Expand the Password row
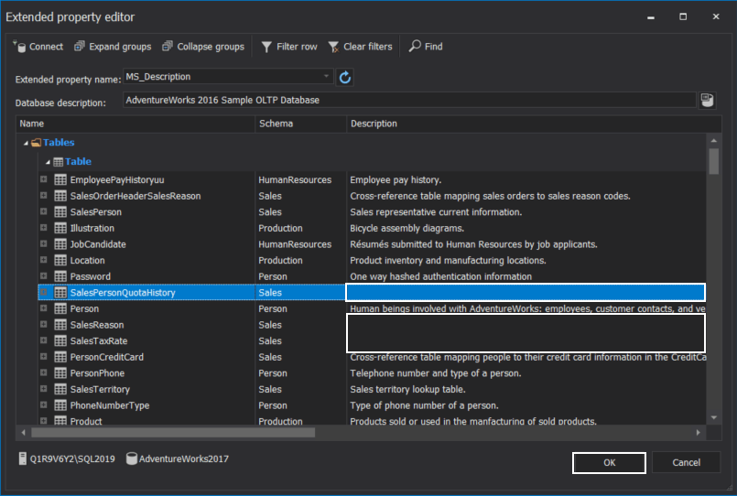Image resolution: width=737 pixels, height=496 pixels. tap(43, 276)
